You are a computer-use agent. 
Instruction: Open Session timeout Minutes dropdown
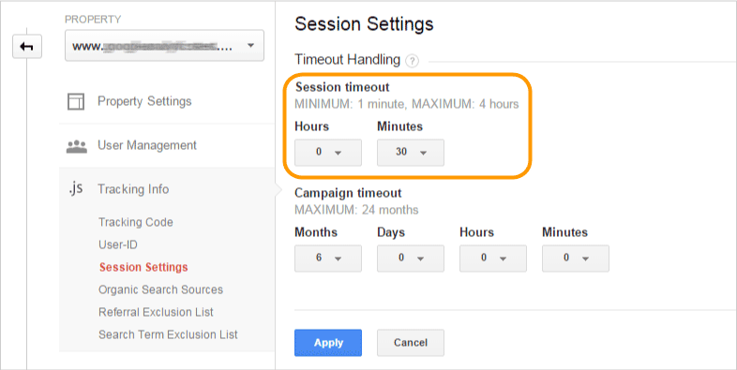pos(411,152)
